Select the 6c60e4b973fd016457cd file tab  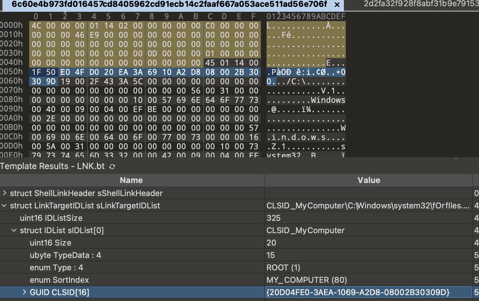pyautogui.click(x=169, y=5)
